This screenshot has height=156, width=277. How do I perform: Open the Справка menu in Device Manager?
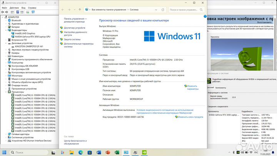pos(32,8)
